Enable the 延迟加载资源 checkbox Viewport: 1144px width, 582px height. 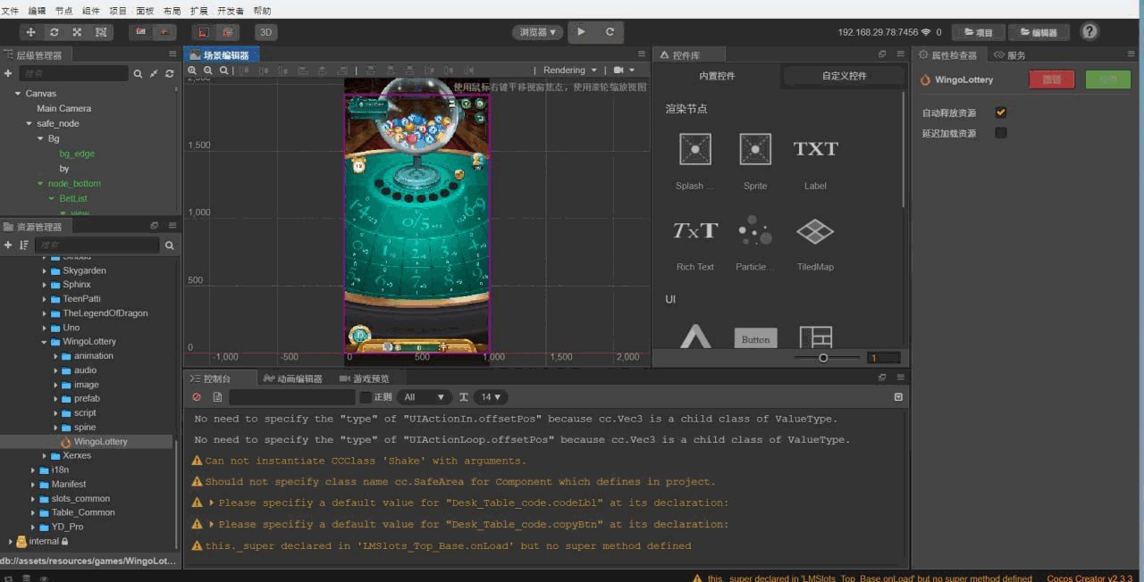pos(1001,133)
